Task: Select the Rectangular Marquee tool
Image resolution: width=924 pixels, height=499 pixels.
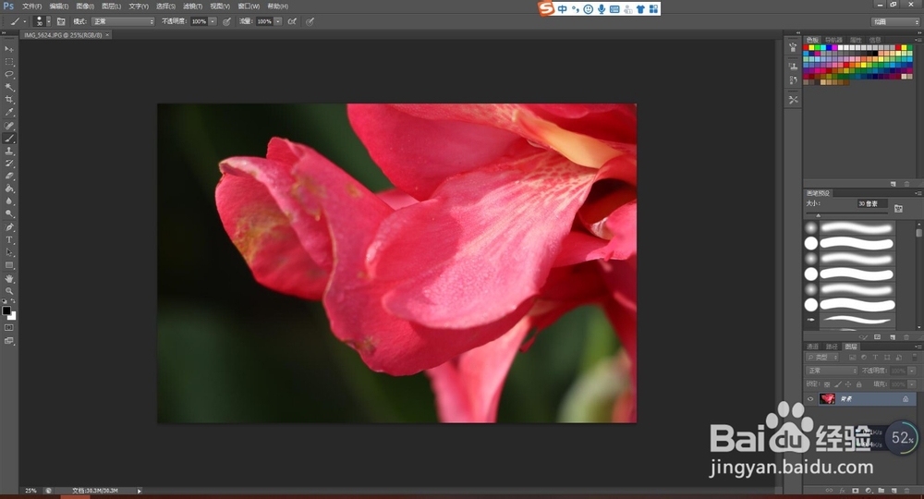Action: pyautogui.click(x=9, y=62)
